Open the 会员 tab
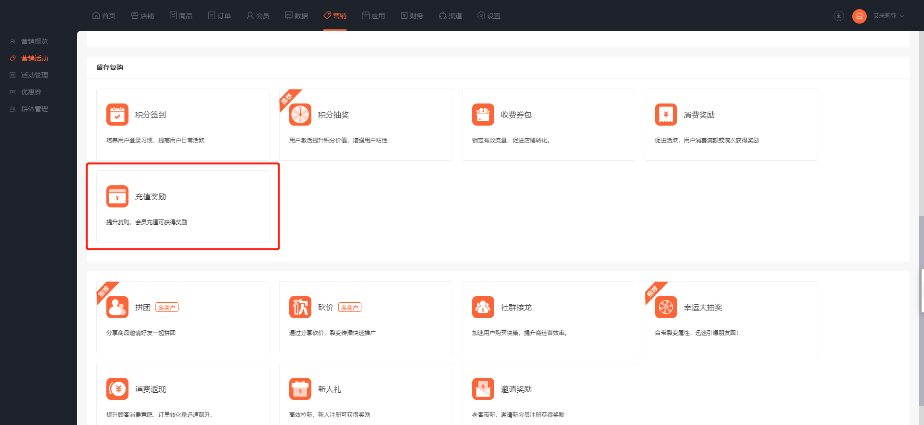 click(x=258, y=16)
